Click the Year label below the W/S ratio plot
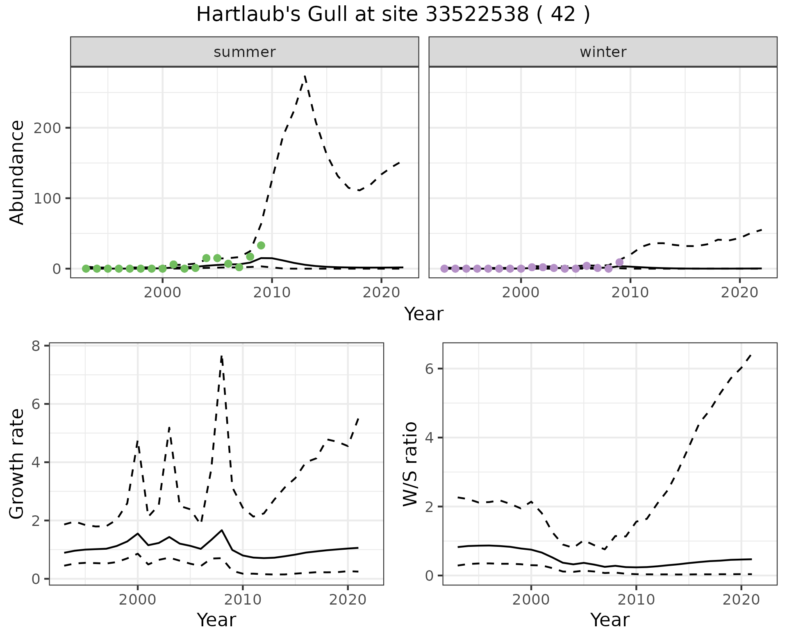787x639 pixels. point(610,620)
